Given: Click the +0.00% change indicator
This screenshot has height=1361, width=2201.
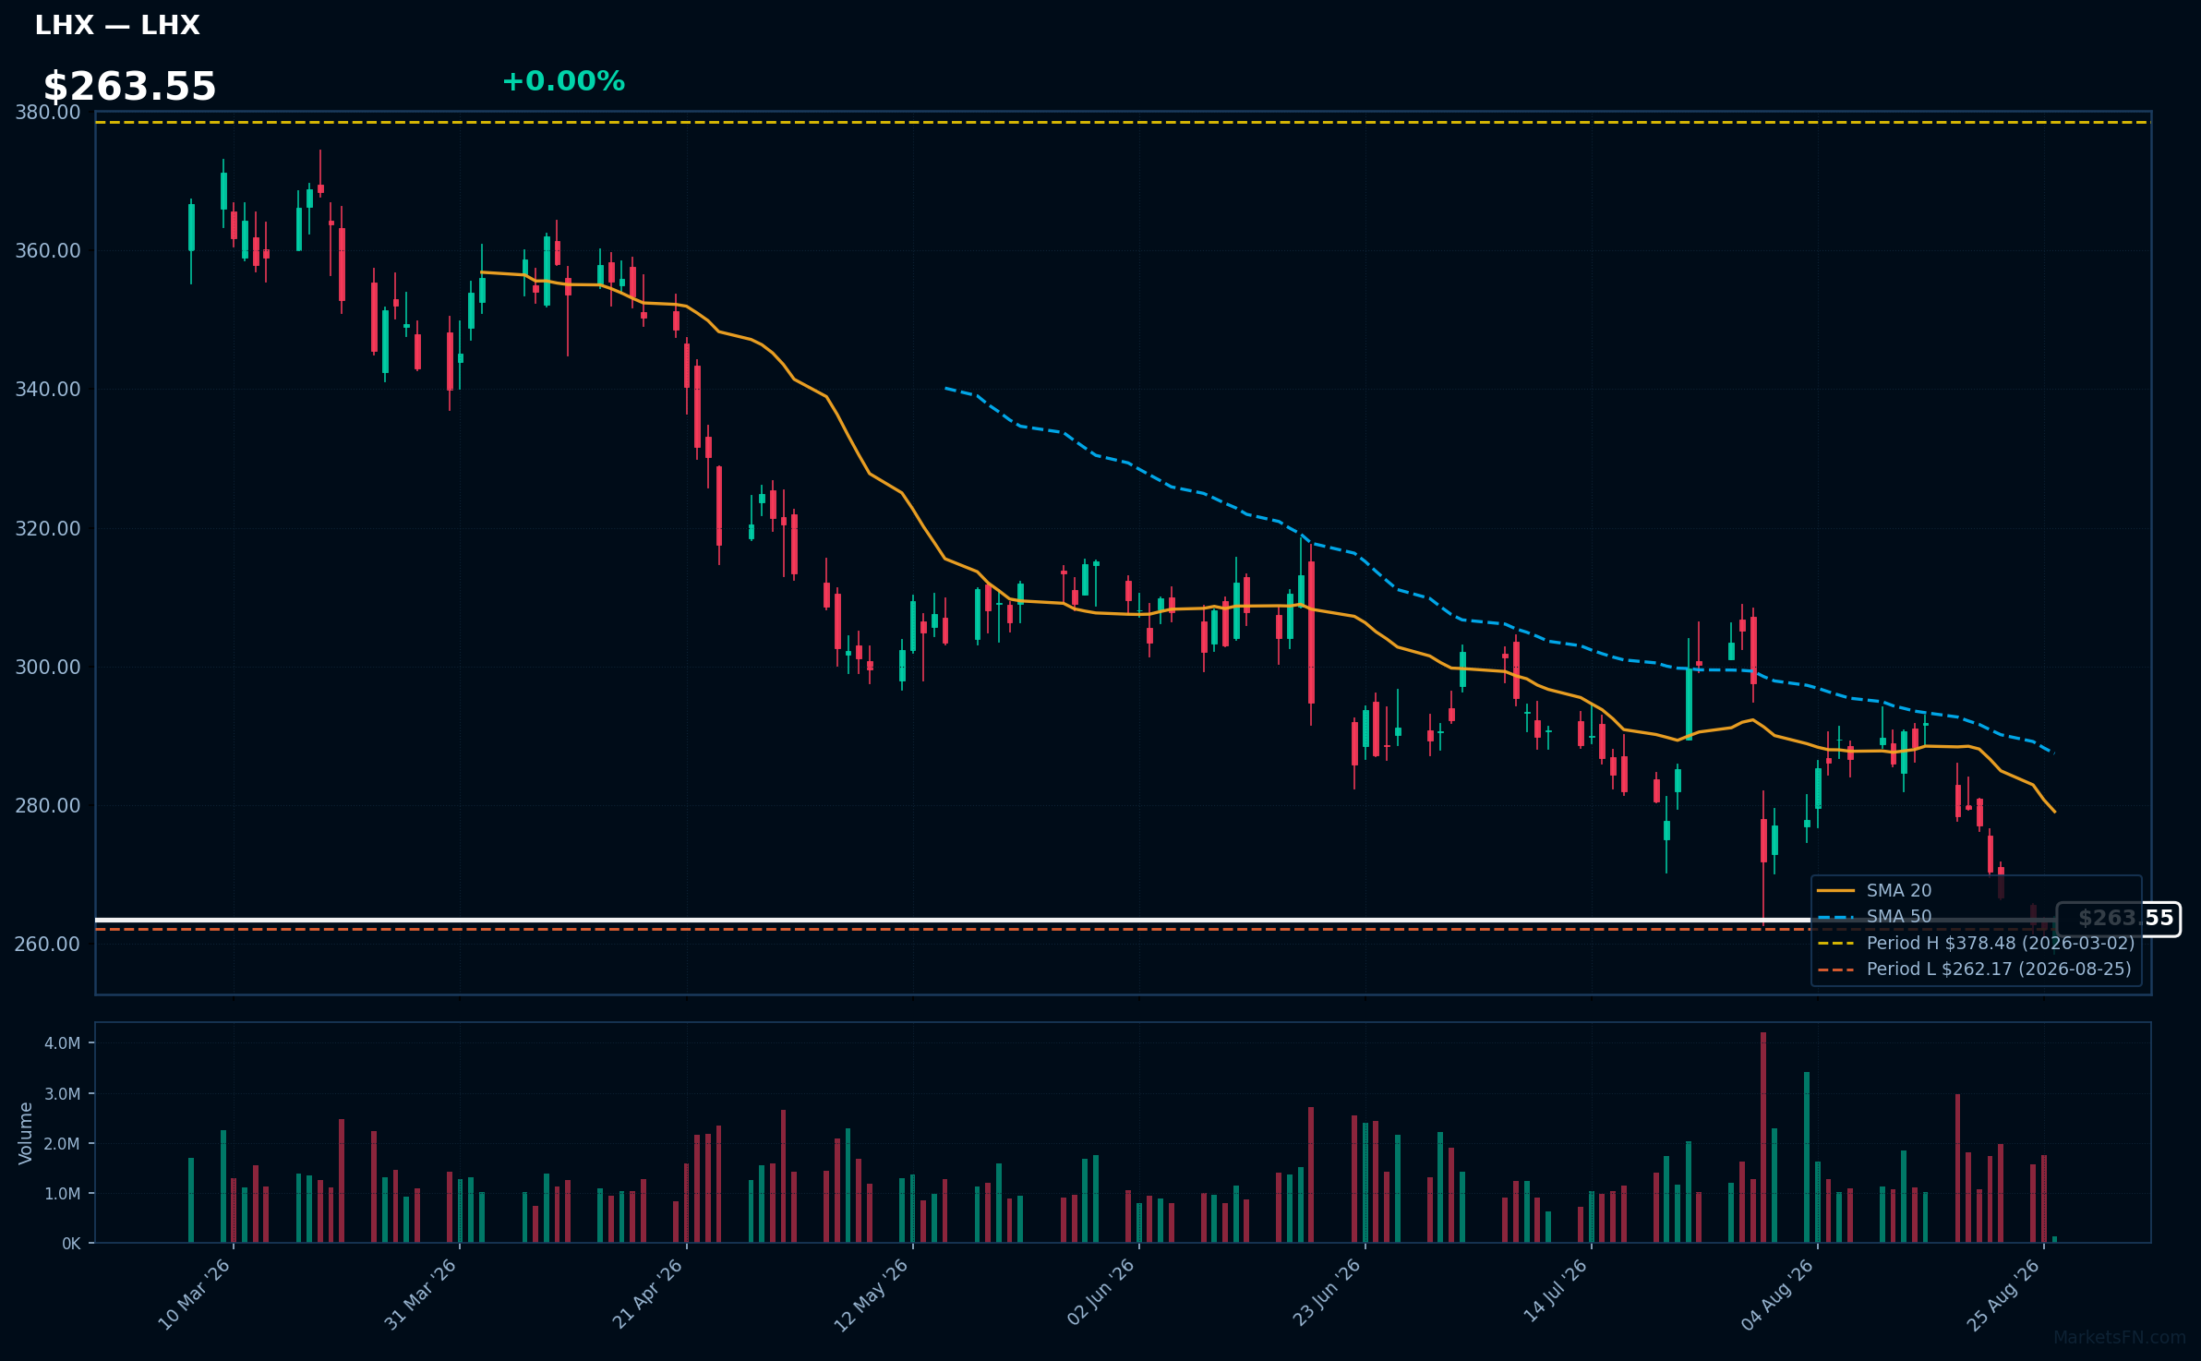Looking at the screenshot, I should point(563,81).
